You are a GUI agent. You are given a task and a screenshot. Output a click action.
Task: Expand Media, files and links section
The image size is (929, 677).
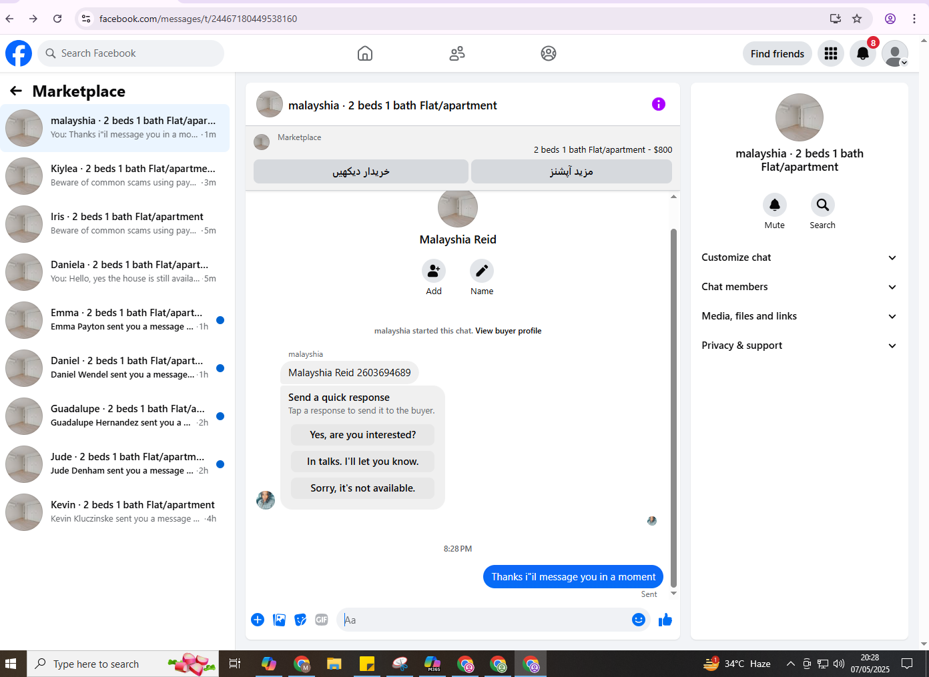click(x=799, y=316)
